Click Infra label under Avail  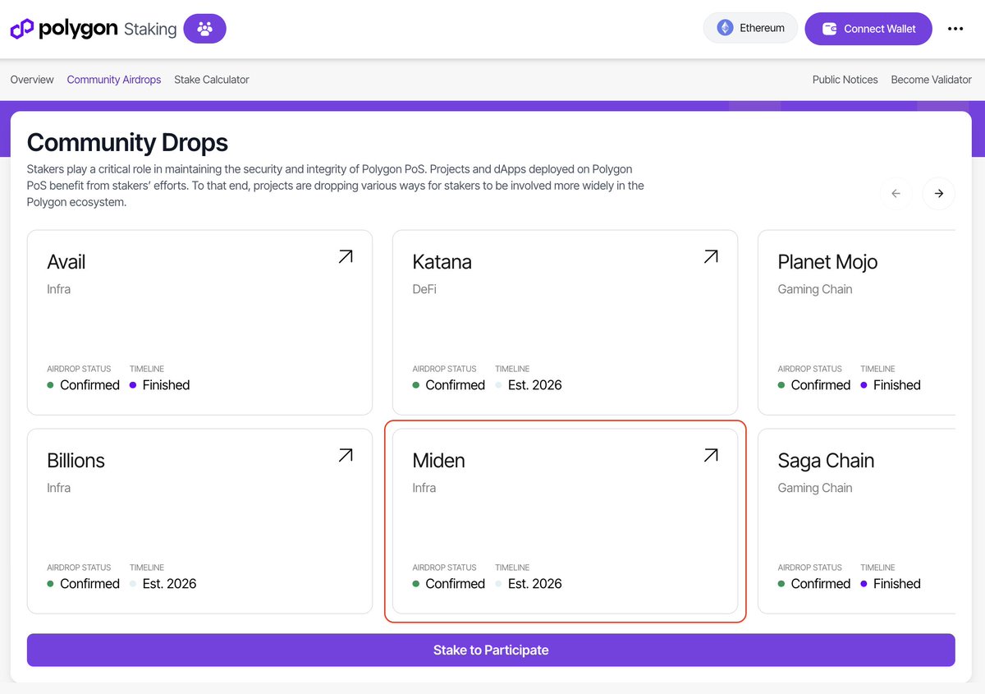point(58,289)
